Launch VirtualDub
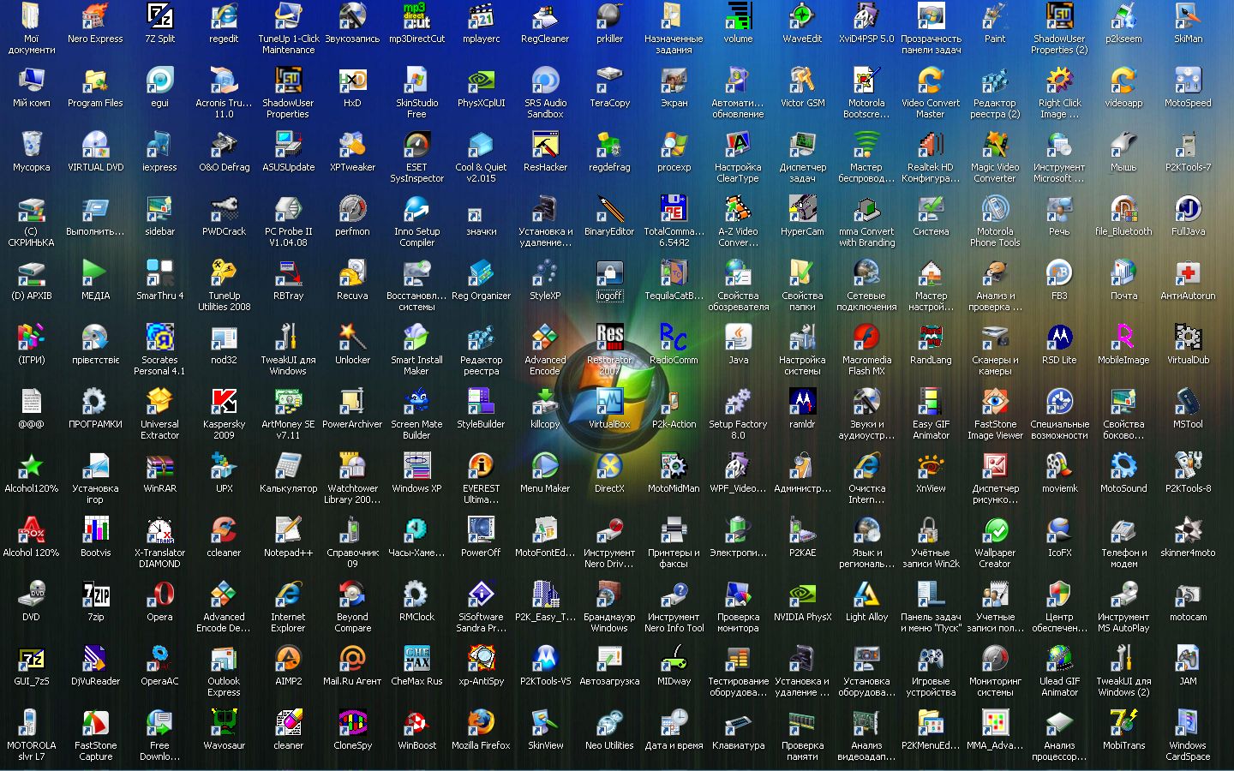This screenshot has height=771, width=1234. click(1188, 337)
